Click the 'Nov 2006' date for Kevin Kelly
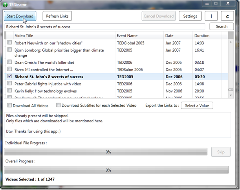This screenshot has width=240, height=190. (x=174, y=91)
